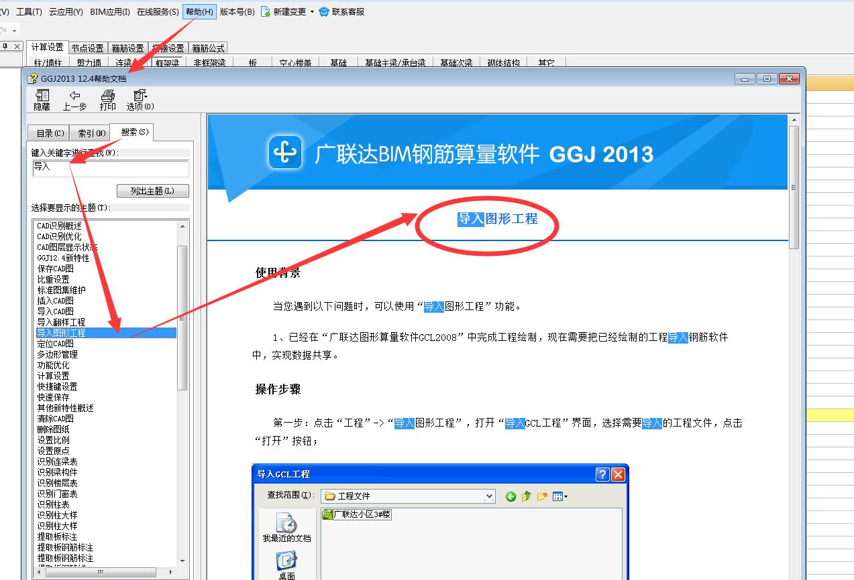The height and width of the screenshot is (580, 854).
Task: Open the 帮助(H) menu
Action: click(x=200, y=11)
